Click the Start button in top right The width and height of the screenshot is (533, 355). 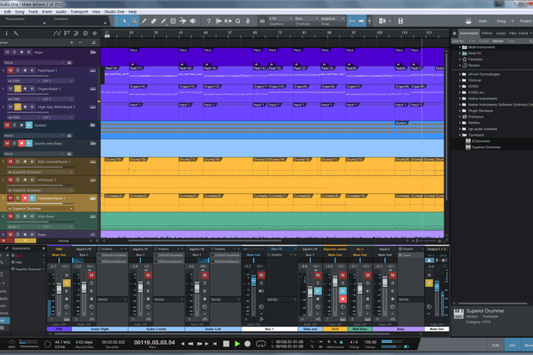click(x=482, y=21)
